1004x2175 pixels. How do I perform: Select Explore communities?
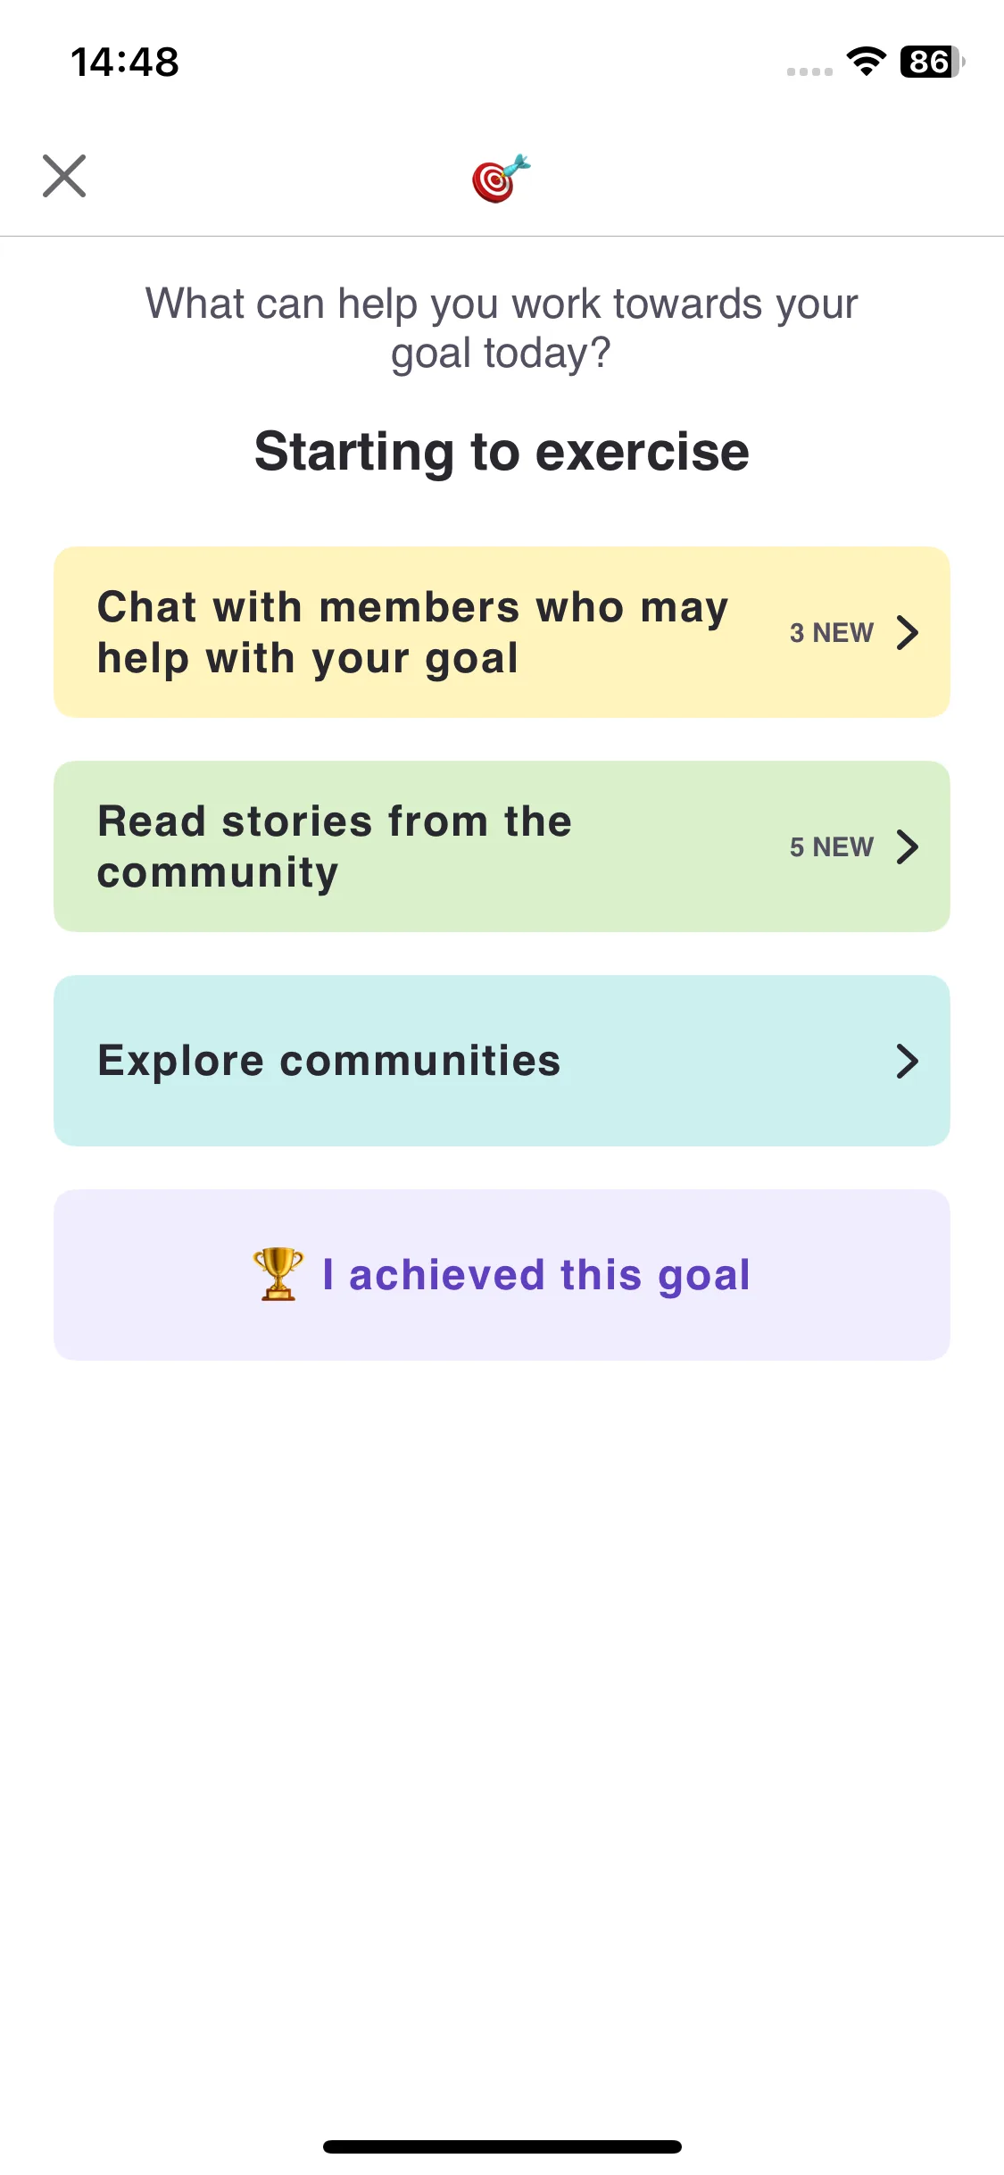[502, 1061]
